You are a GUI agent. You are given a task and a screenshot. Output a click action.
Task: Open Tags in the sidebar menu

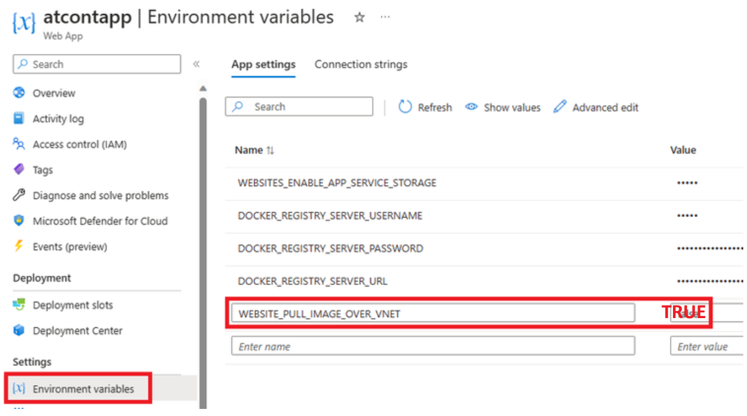coord(42,170)
